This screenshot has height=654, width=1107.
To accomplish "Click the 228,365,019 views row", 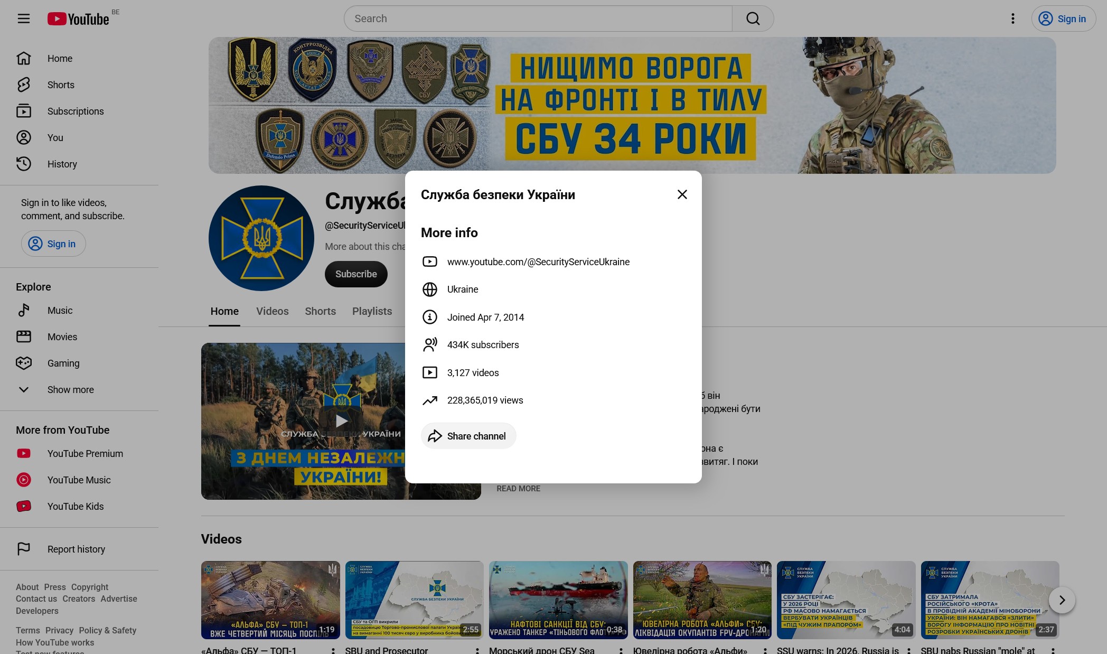I will click(553, 400).
